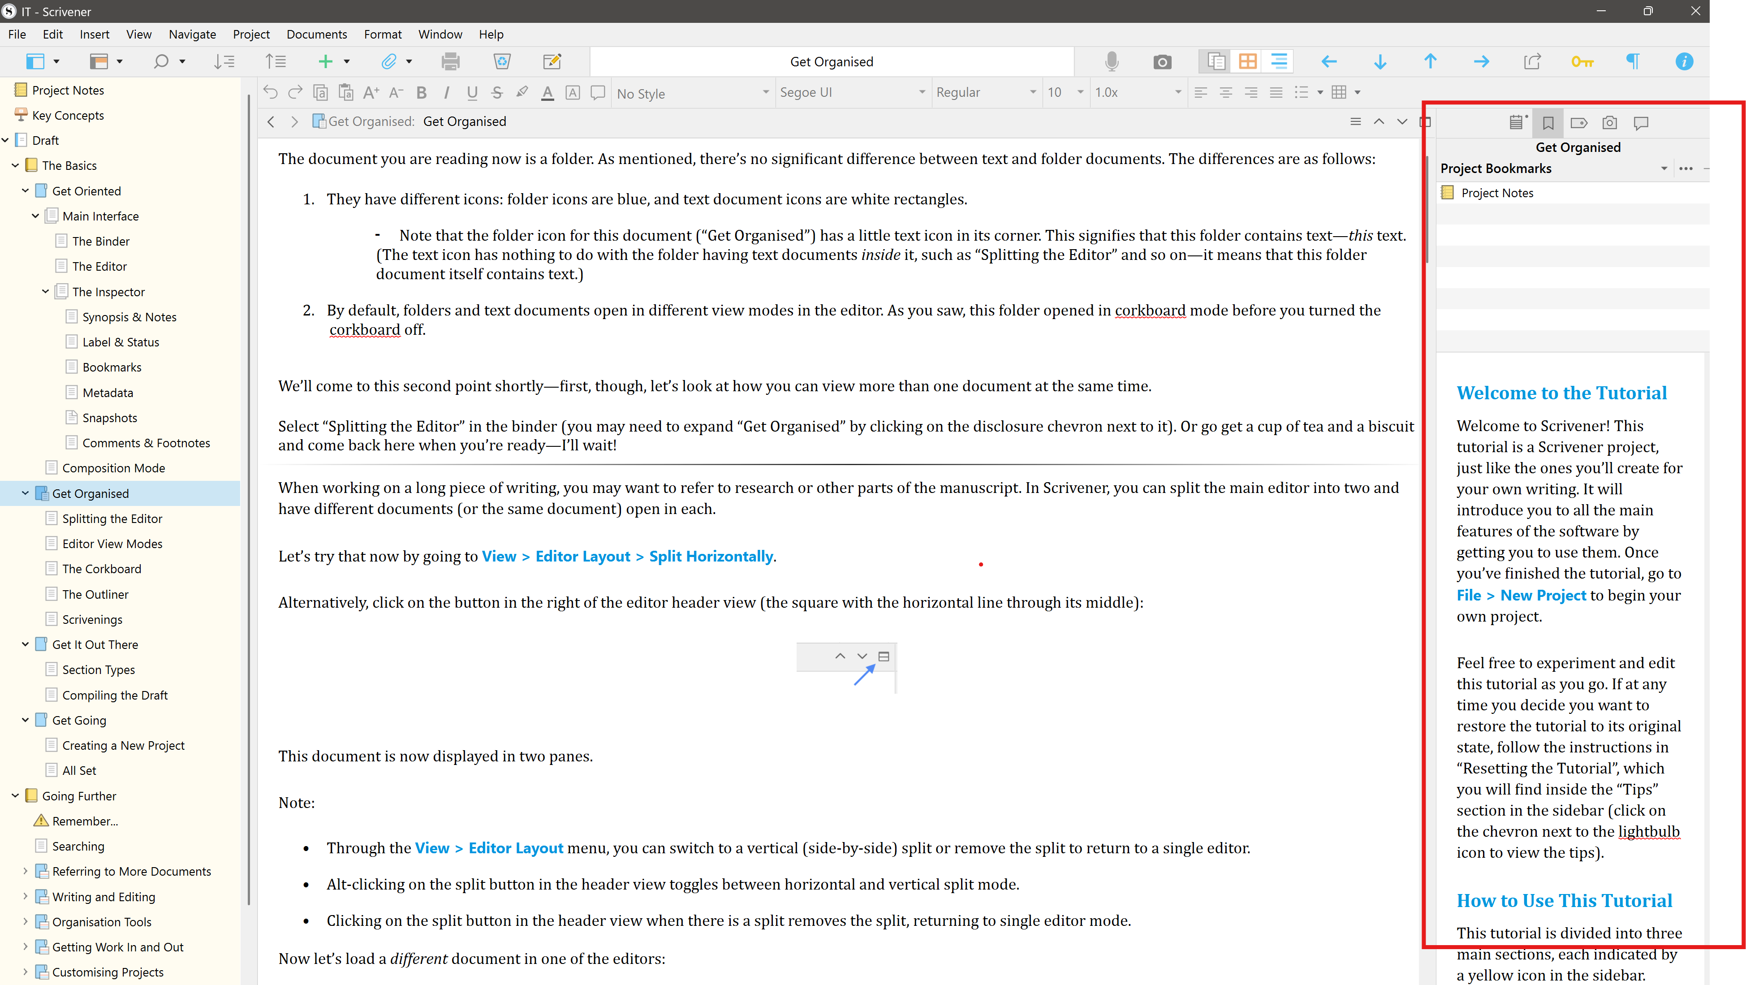Click the Print icon in the toolbar
This screenshot has height=985, width=1746.
(450, 62)
